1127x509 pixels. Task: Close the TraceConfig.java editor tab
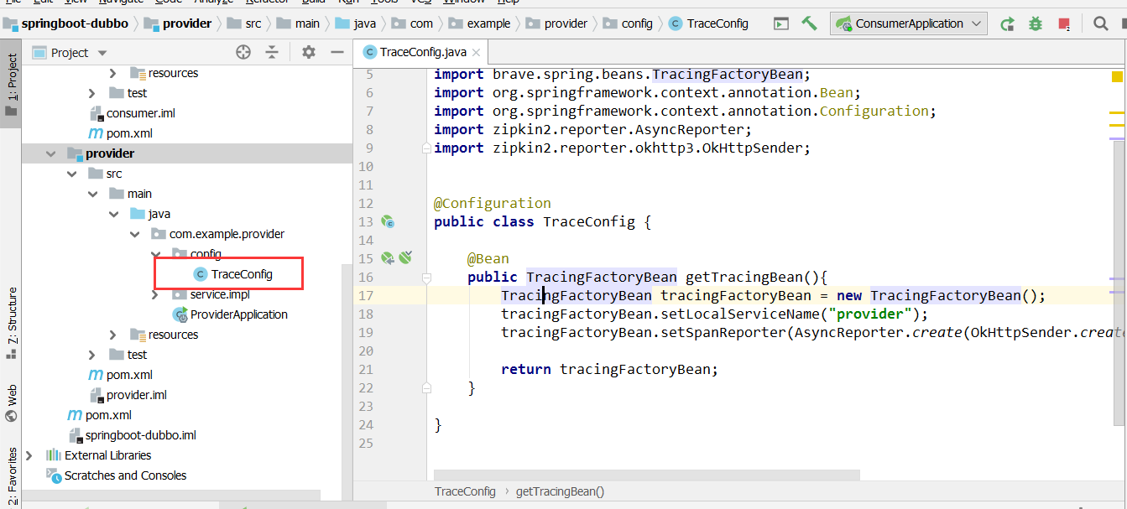[x=474, y=52]
